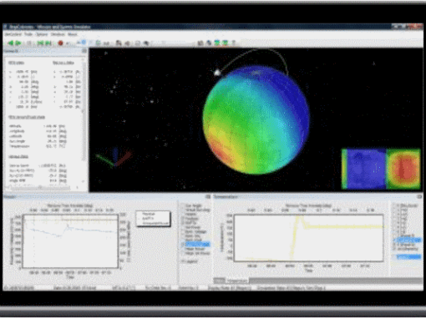Image resolution: width=426 pixels, height=319 pixels.
Task: Toggle the Legend checkbox
Action: (183, 261)
